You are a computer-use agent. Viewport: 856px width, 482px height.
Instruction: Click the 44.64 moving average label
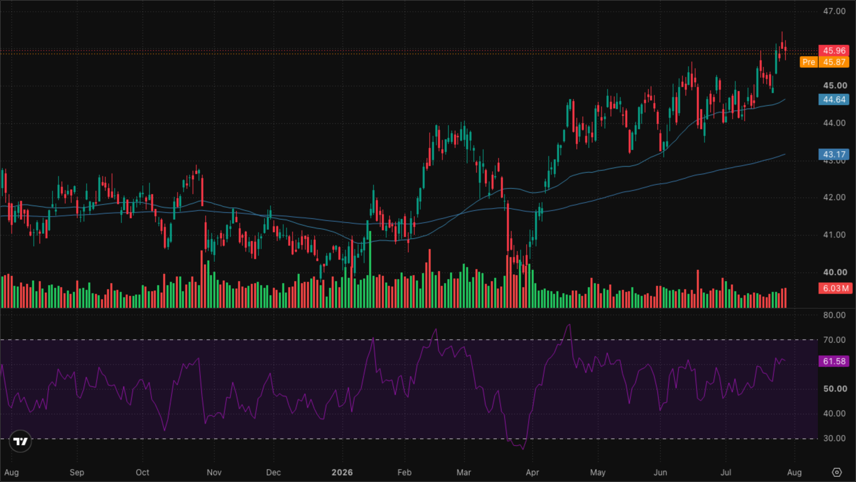[x=834, y=99]
